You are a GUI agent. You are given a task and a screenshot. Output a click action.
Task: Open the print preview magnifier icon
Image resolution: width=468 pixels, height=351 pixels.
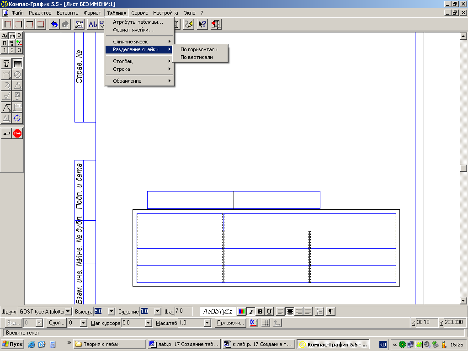(x=79, y=24)
